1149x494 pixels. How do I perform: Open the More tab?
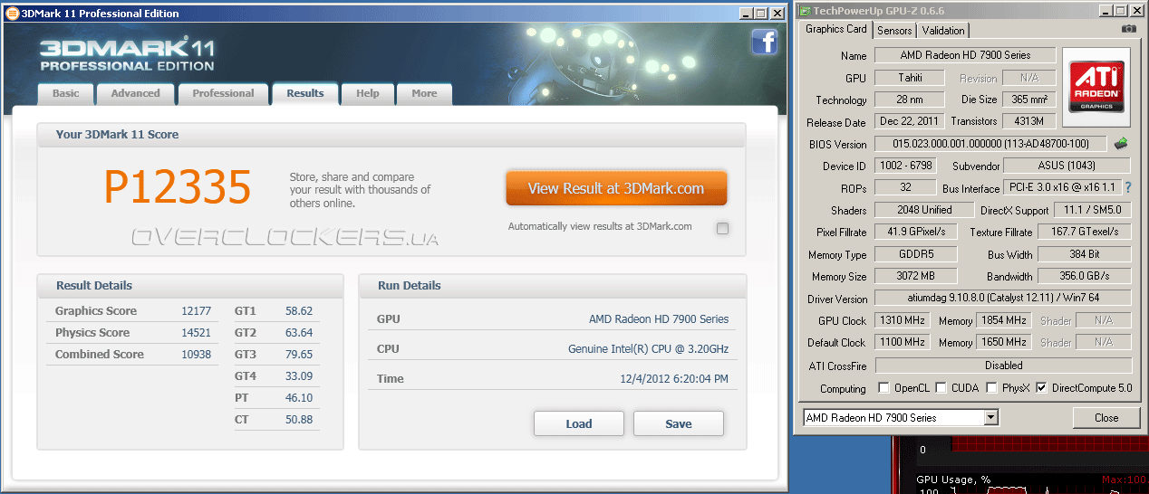click(424, 94)
